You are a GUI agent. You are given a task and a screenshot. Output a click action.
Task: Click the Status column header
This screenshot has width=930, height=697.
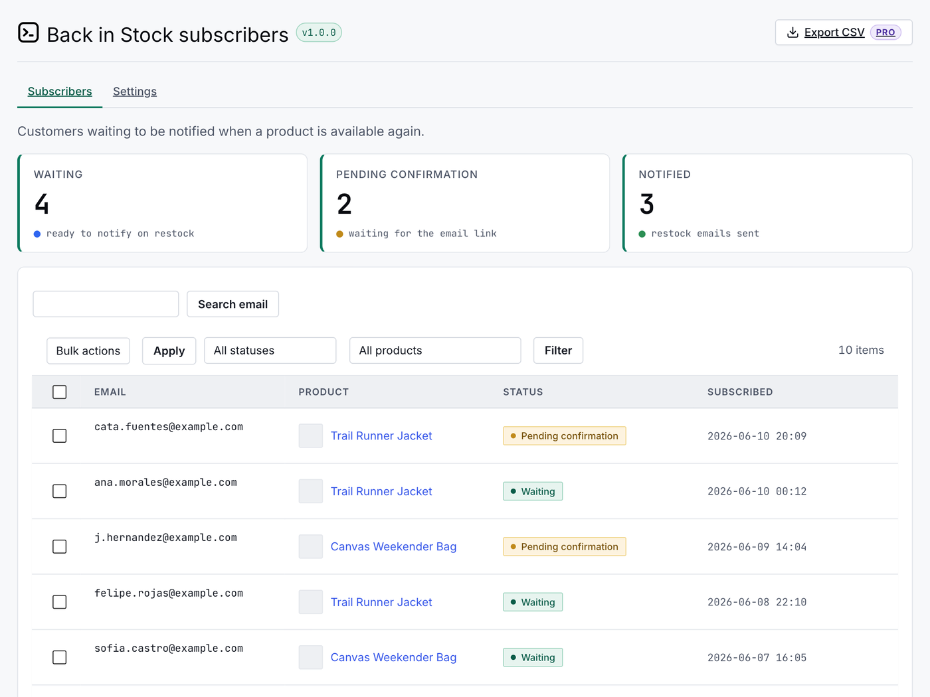tap(523, 392)
